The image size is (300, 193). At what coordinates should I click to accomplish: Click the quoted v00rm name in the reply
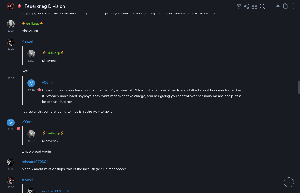[47, 83]
